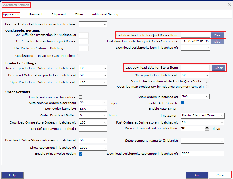Check Override map product qty checkbox
This screenshot has width=233, height=179.
click(208, 87)
